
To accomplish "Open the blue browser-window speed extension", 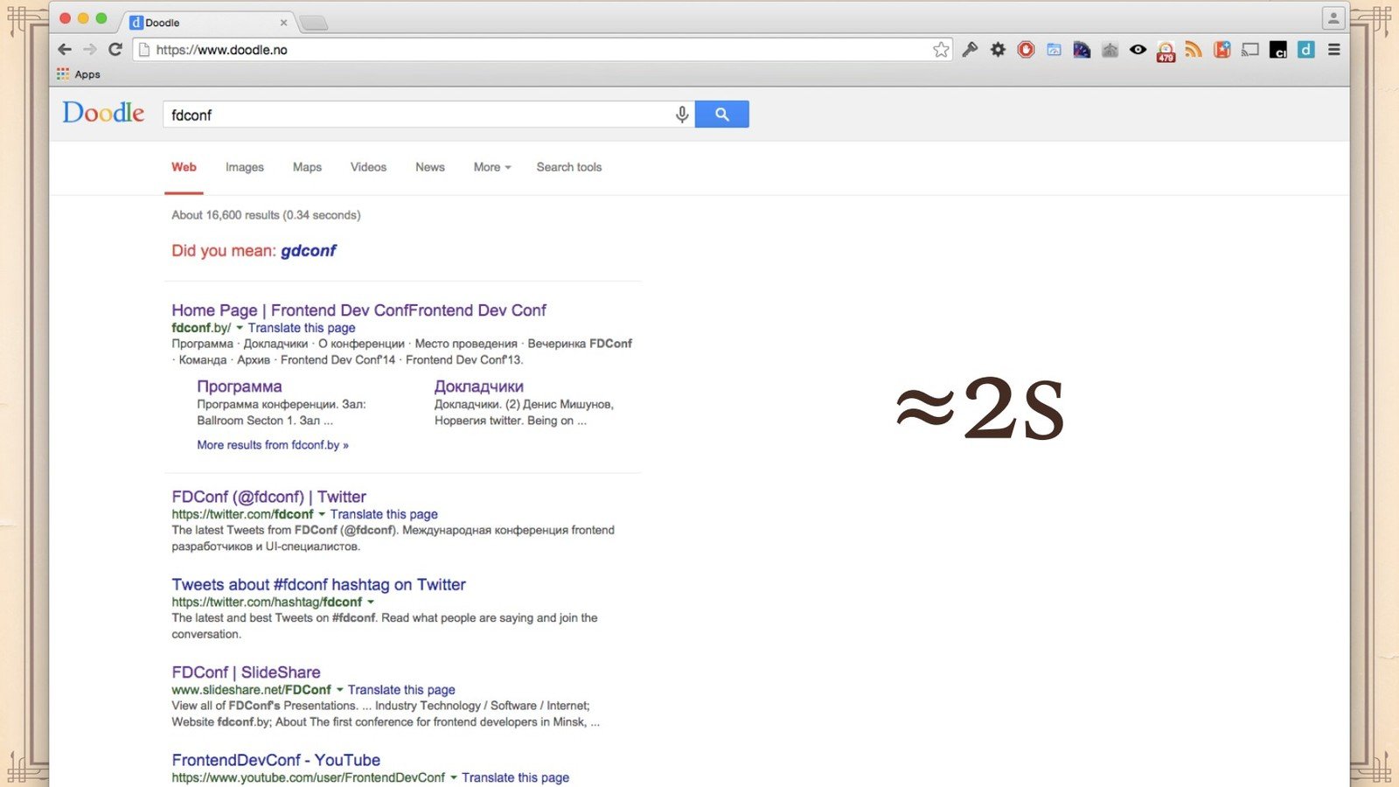I will pyautogui.click(x=1054, y=50).
